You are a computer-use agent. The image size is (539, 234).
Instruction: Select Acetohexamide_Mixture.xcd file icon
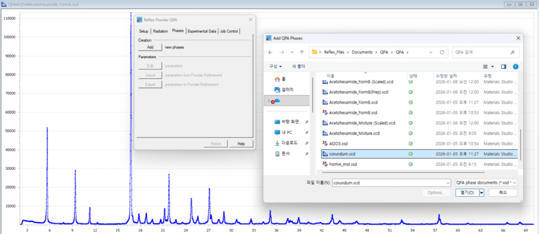(x=324, y=133)
